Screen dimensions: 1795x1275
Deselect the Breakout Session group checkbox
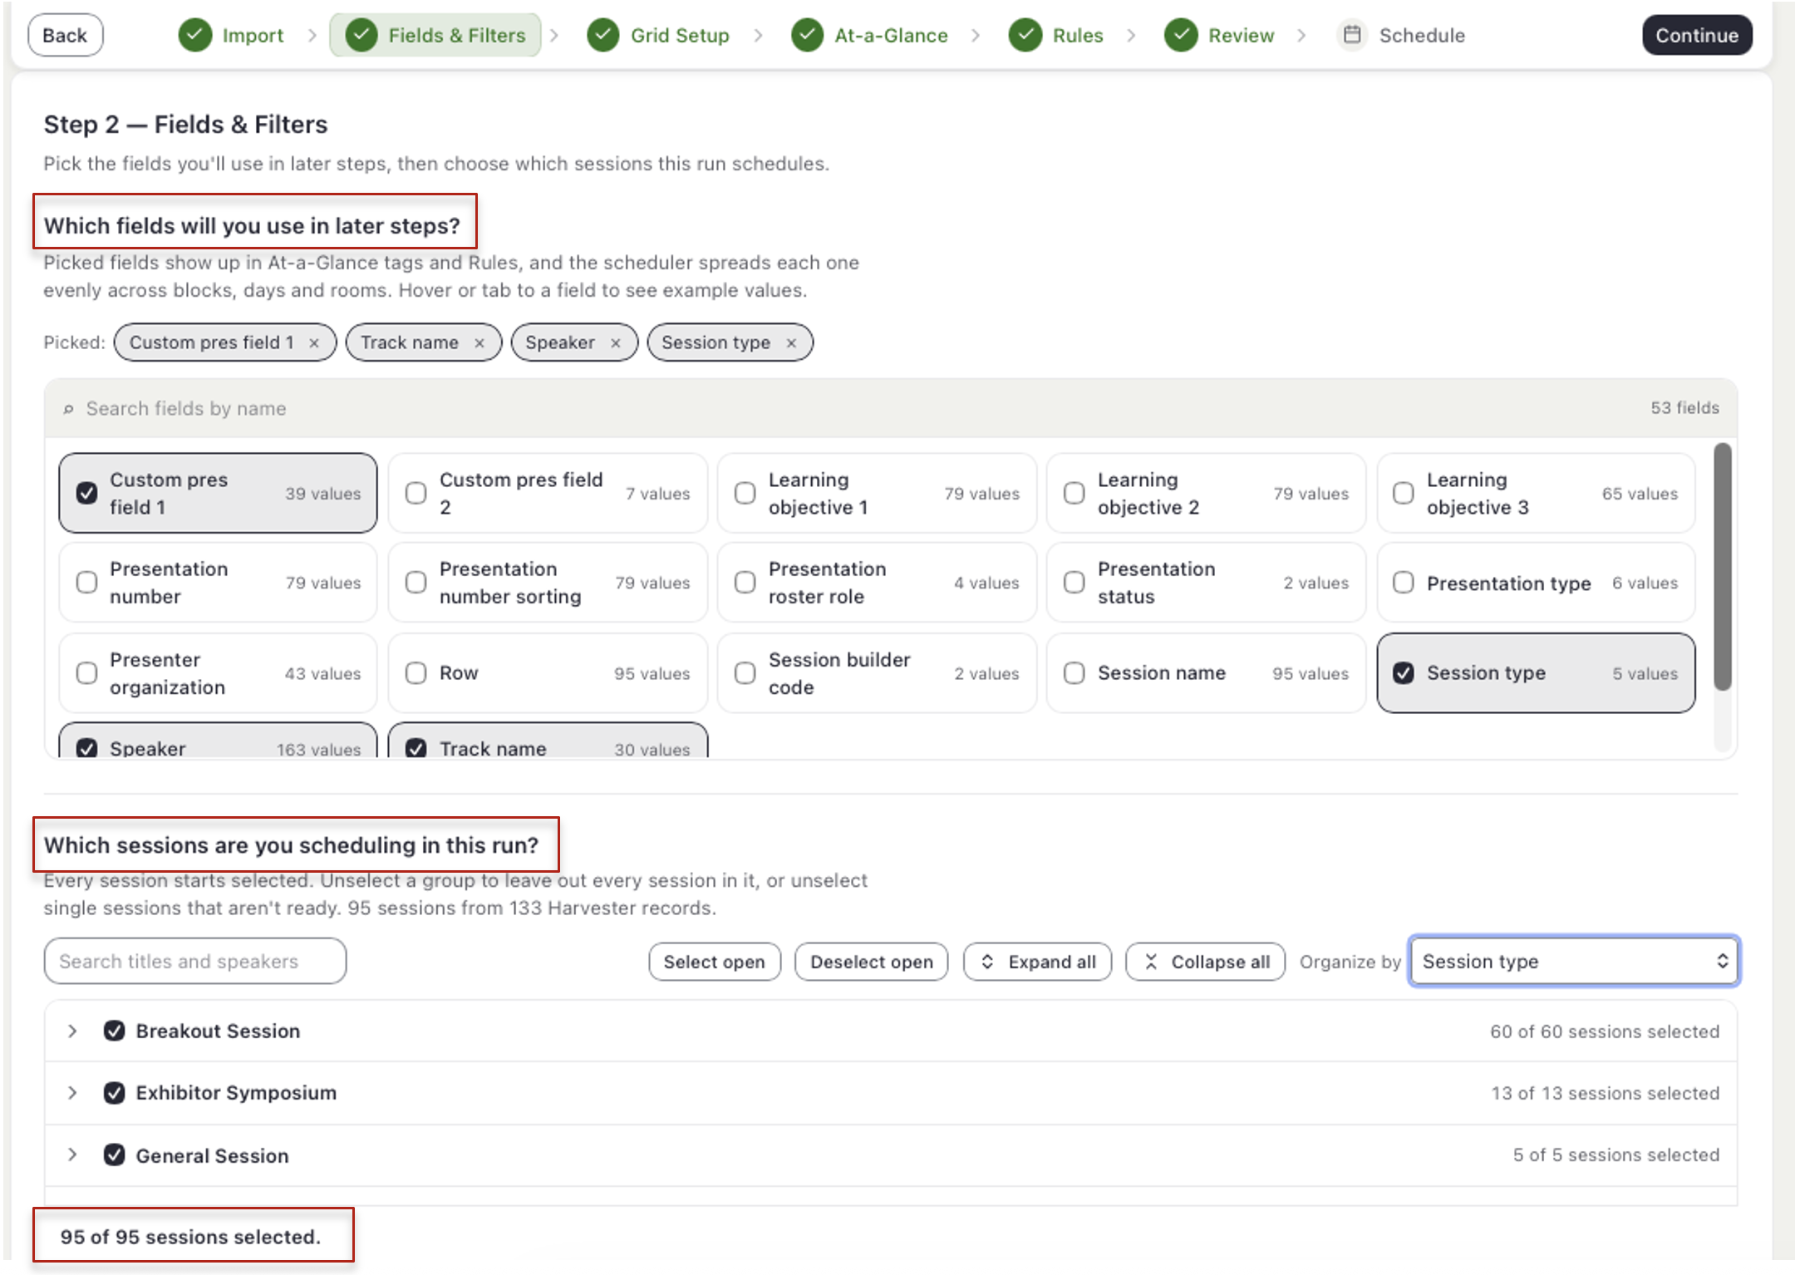coord(115,1031)
